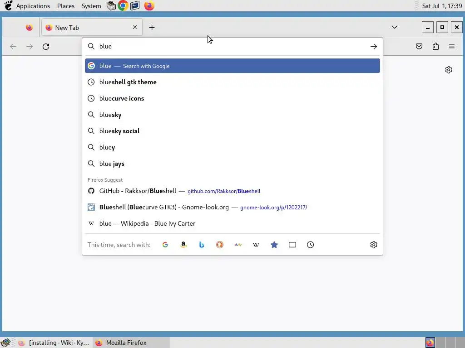Switch to pinned Firefox tab
Viewport: 465px width, 348px height.
tap(29, 28)
